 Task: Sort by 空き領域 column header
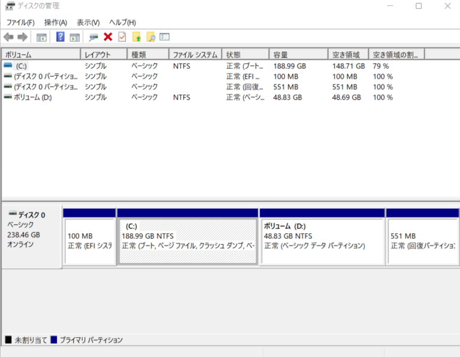[348, 54]
